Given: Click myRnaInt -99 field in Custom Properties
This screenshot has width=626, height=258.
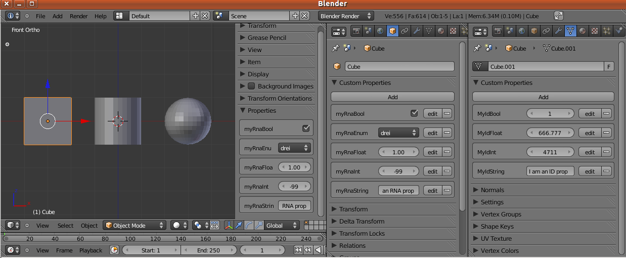Looking at the screenshot, I should coord(398,171).
